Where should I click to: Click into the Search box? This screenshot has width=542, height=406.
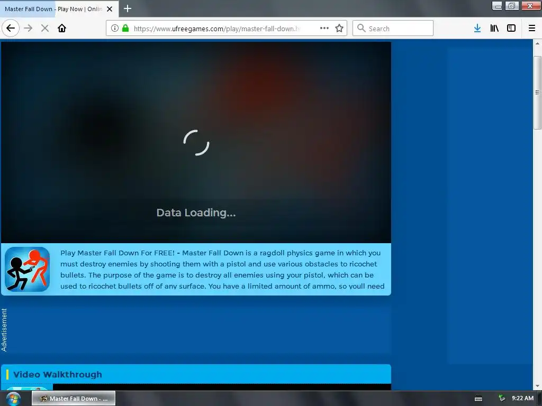click(393, 28)
